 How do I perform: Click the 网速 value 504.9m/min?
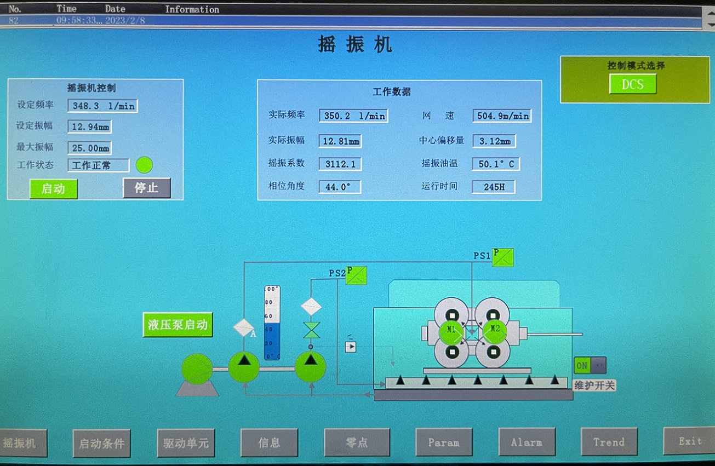click(x=502, y=116)
